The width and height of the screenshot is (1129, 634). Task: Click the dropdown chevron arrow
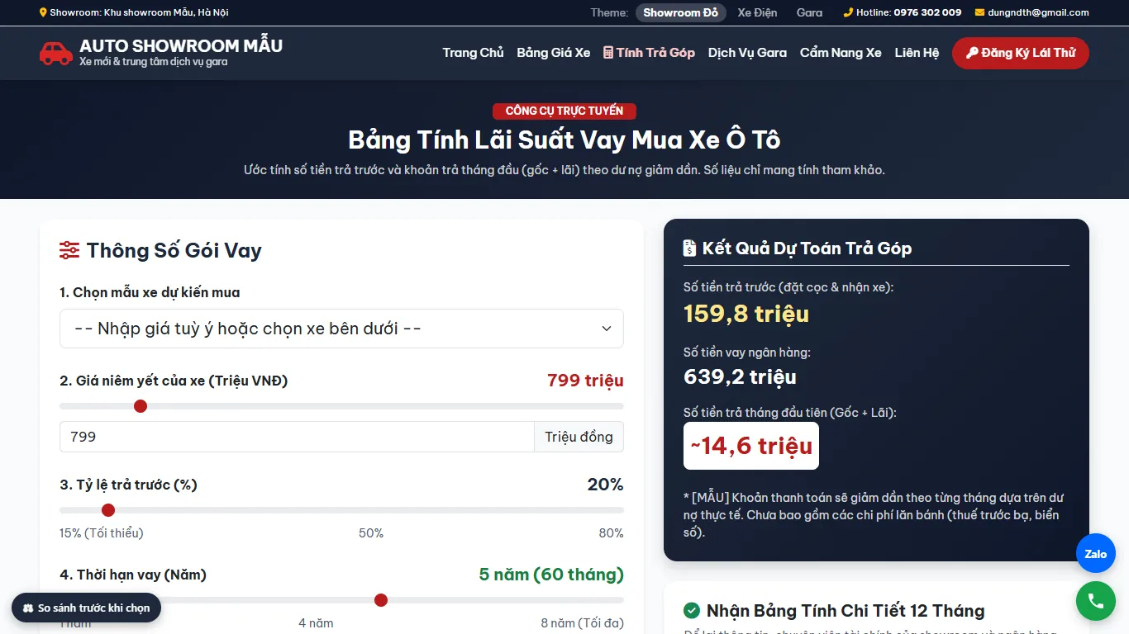click(x=607, y=329)
